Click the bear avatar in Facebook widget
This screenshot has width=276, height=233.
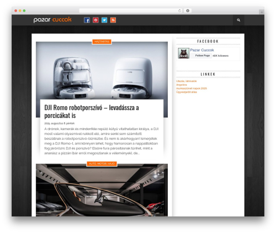pos(183,53)
